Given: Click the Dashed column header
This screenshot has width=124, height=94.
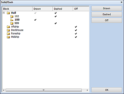Looking at the screenshot, I should click(x=63, y=9).
